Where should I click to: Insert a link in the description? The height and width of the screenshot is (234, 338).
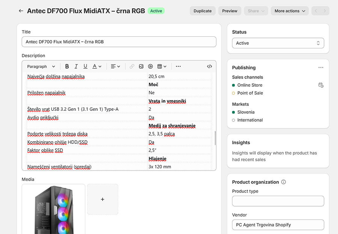[x=132, y=66]
